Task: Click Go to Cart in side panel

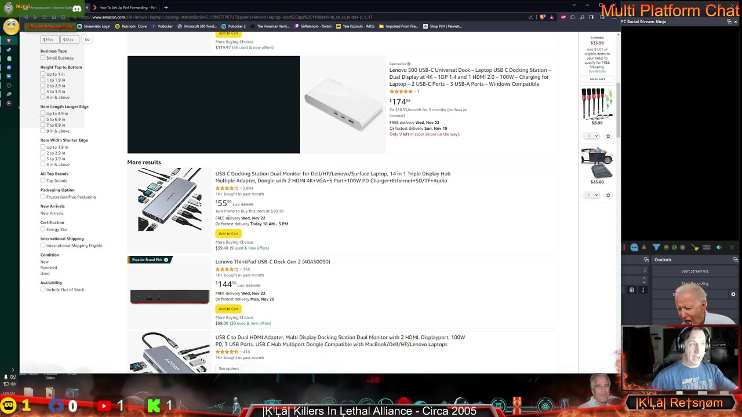Action: [x=597, y=79]
